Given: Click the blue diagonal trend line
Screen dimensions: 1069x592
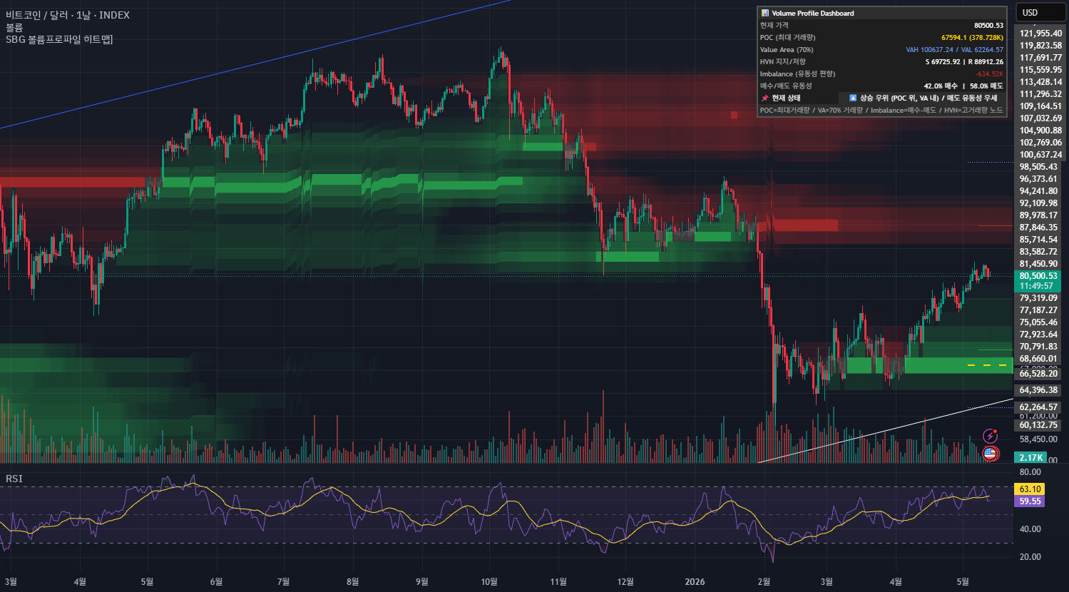Looking at the screenshot, I should pos(255,65).
